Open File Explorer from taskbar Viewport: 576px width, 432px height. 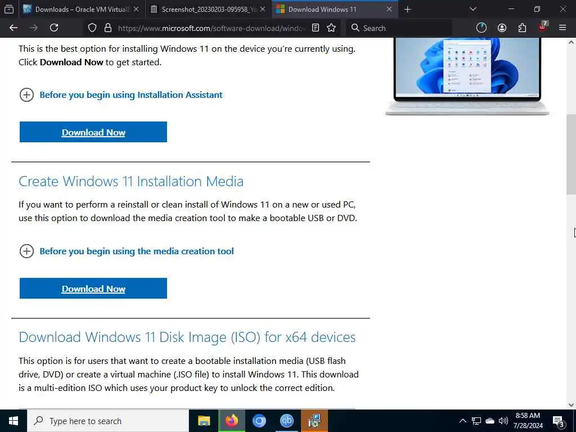tap(204, 421)
